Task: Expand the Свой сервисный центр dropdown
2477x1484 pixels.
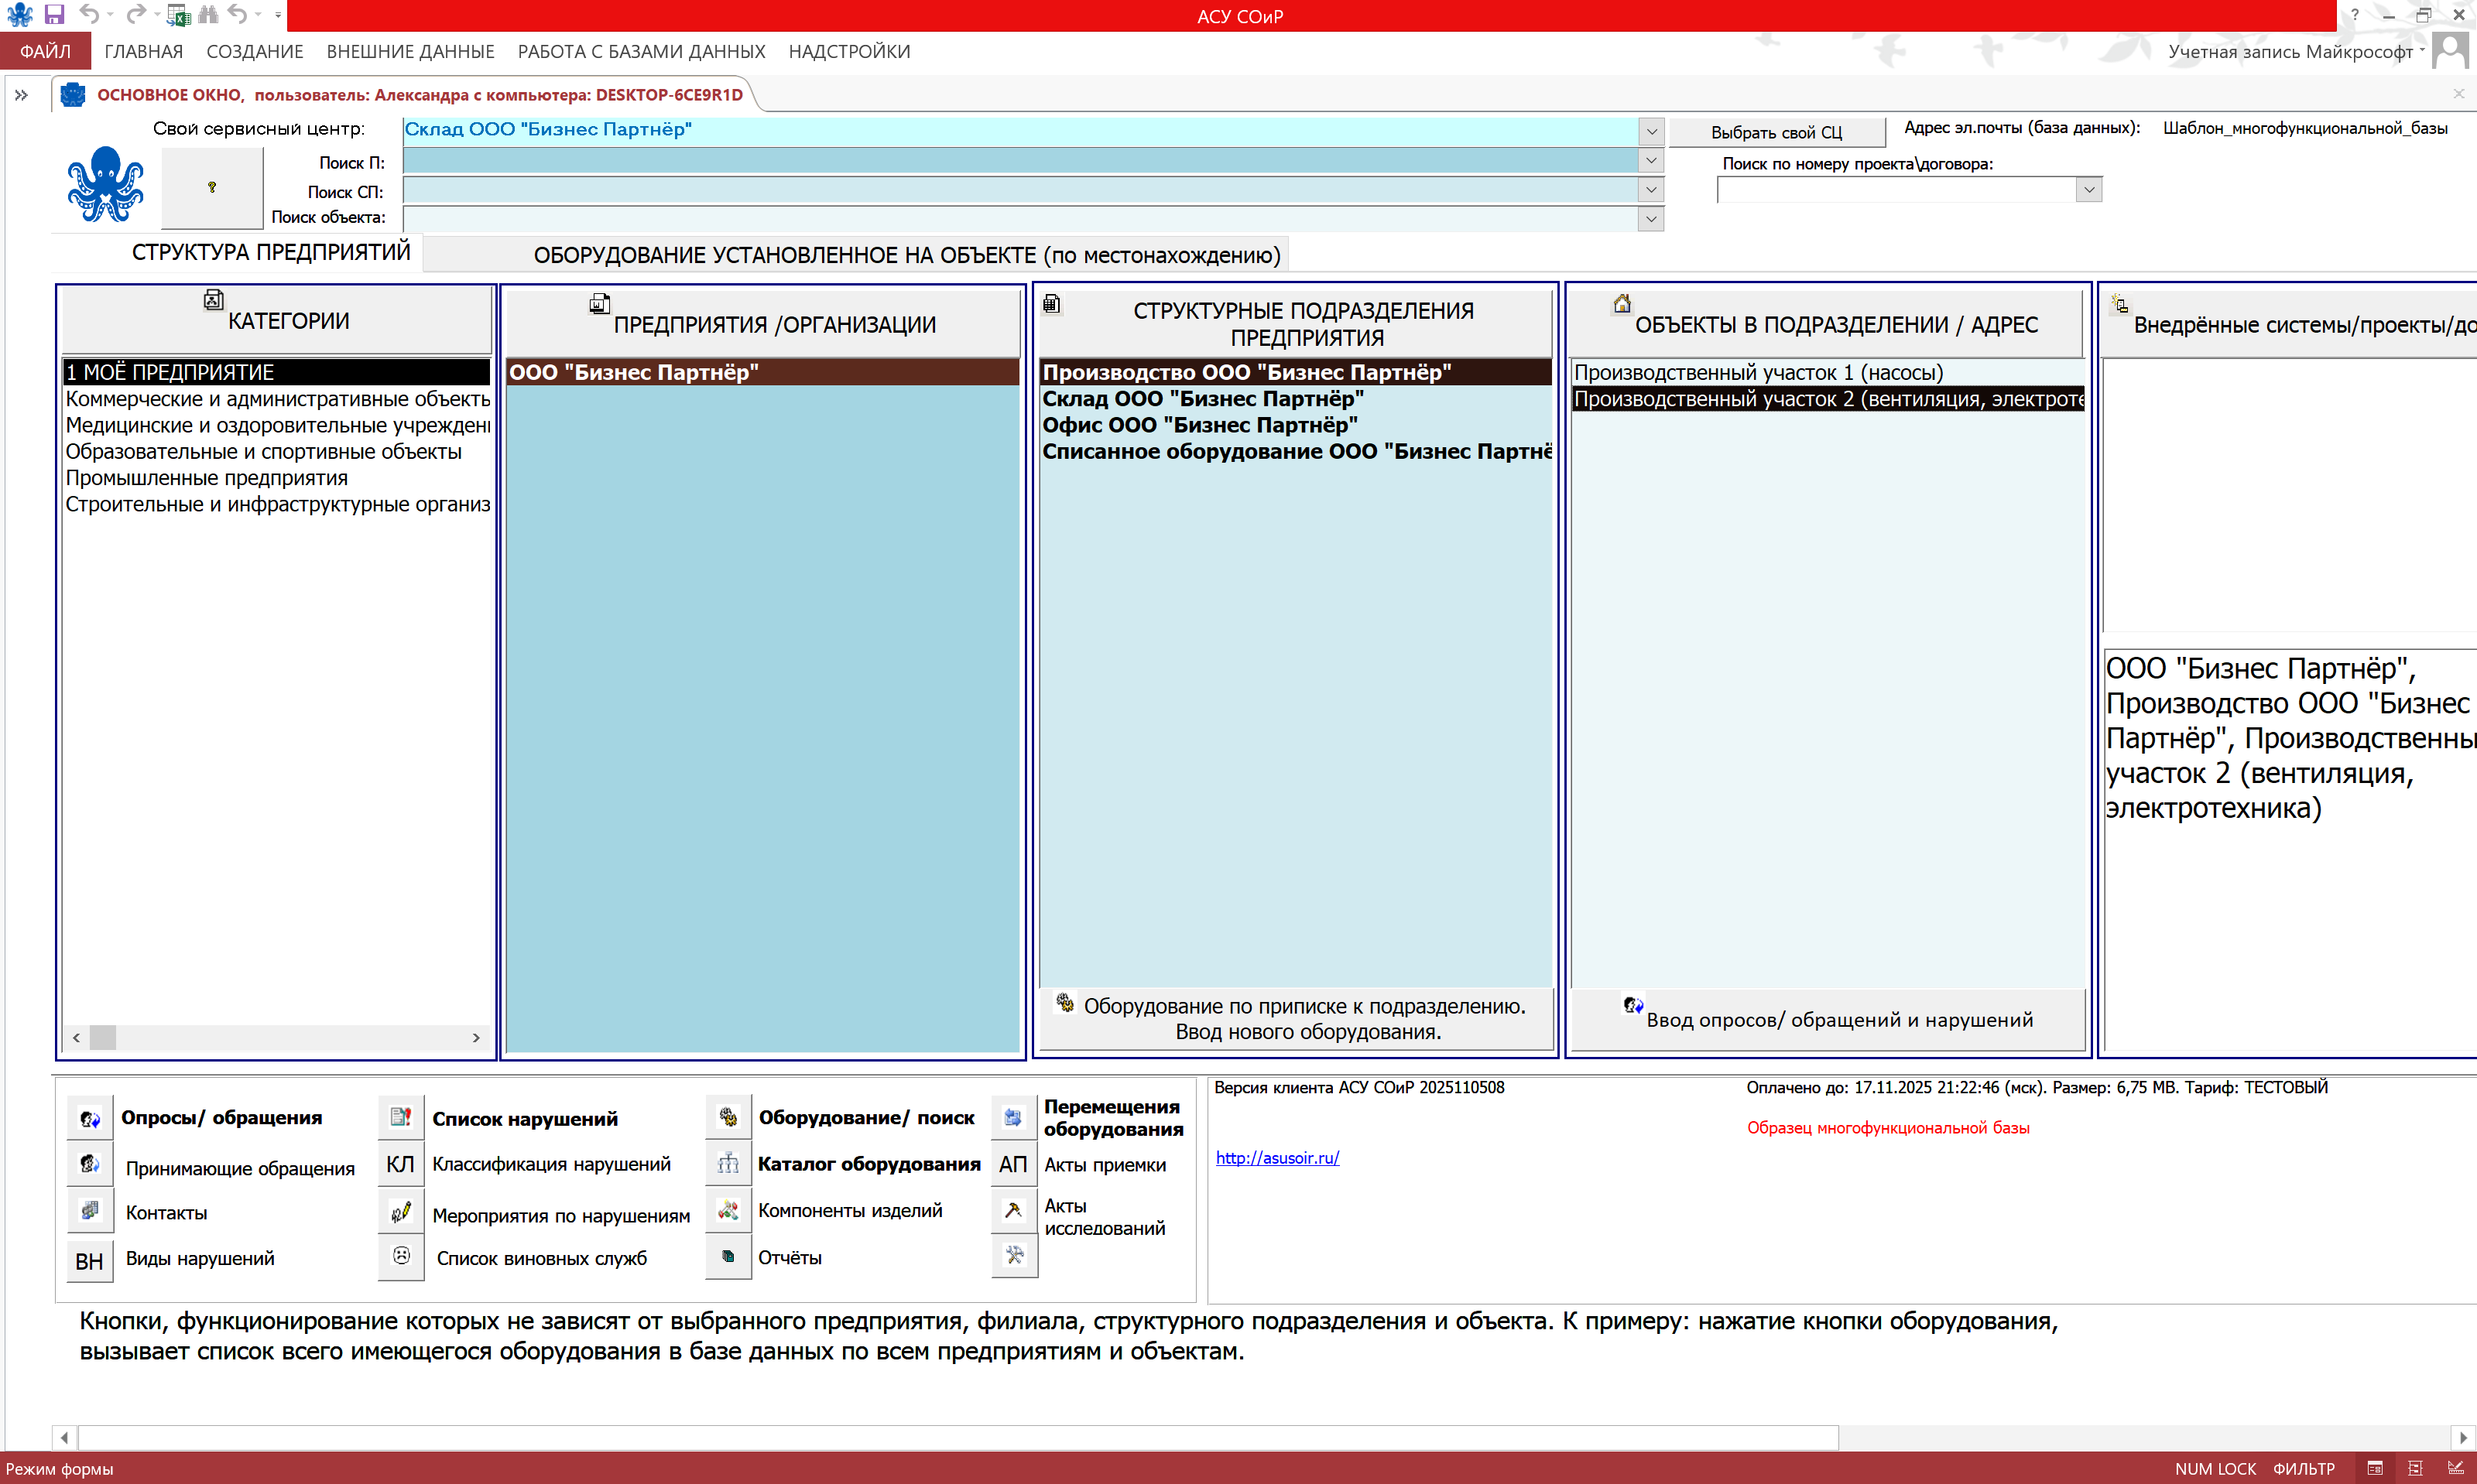Action: point(1650,131)
